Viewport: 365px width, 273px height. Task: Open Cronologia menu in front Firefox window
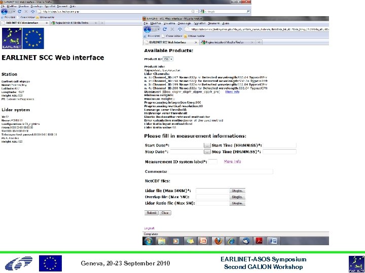tap(184, 23)
